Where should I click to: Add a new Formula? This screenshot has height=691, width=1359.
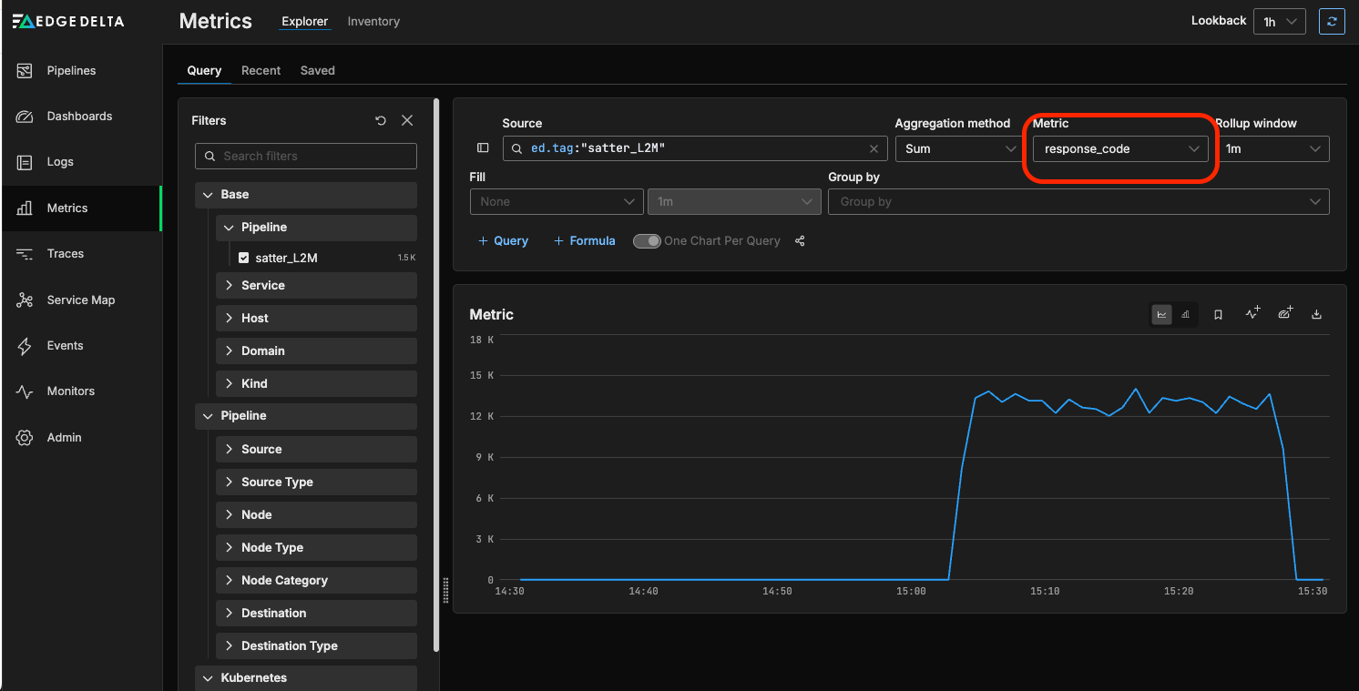584,241
